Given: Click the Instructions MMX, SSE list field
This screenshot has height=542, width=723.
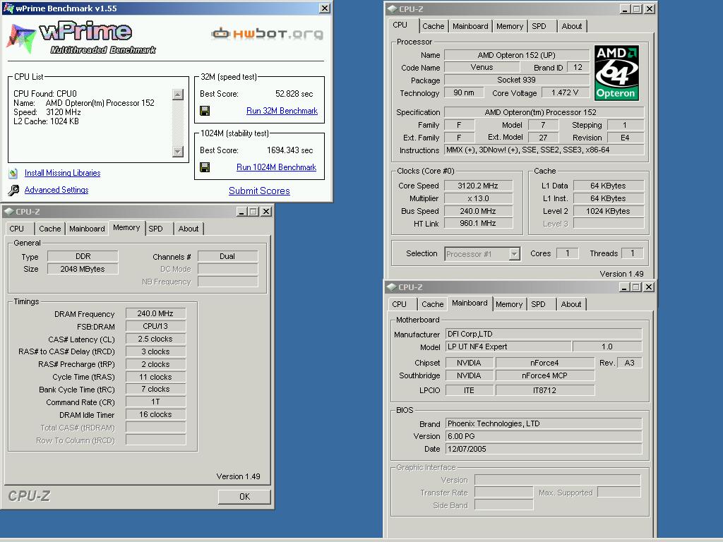Looking at the screenshot, I should click(544, 150).
